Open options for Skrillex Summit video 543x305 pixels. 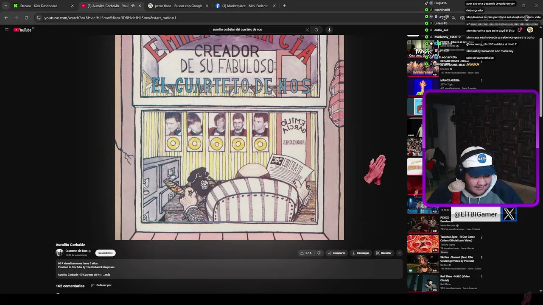pyautogui.click(x=481, y=257)
